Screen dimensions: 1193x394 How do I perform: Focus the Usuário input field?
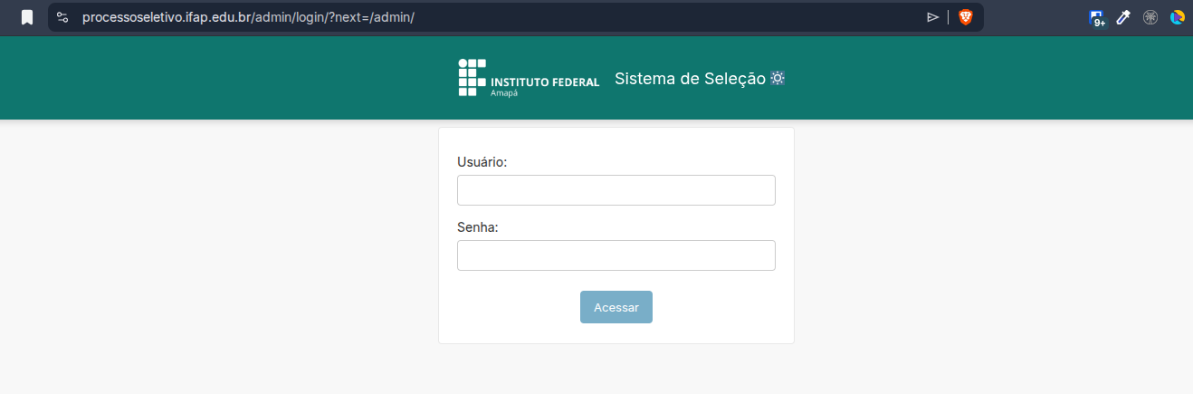point(616,190)
